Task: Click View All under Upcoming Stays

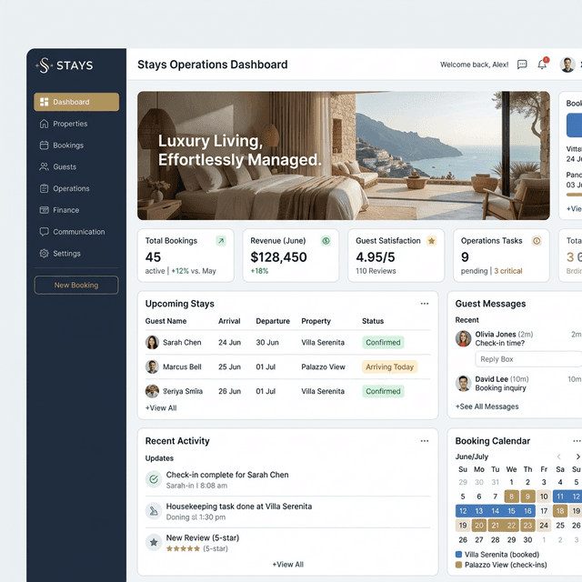Action: pos(161,408)
